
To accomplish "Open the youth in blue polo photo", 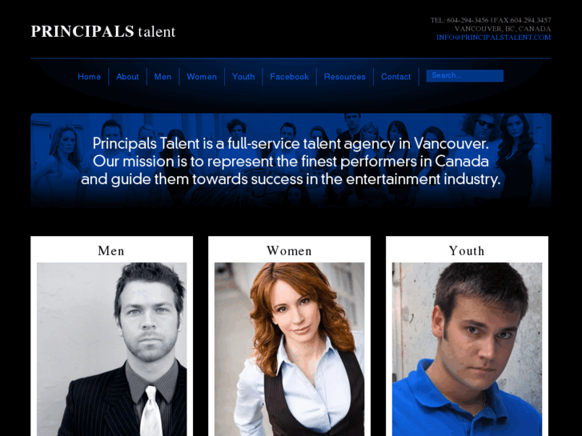I will point(467,349).
